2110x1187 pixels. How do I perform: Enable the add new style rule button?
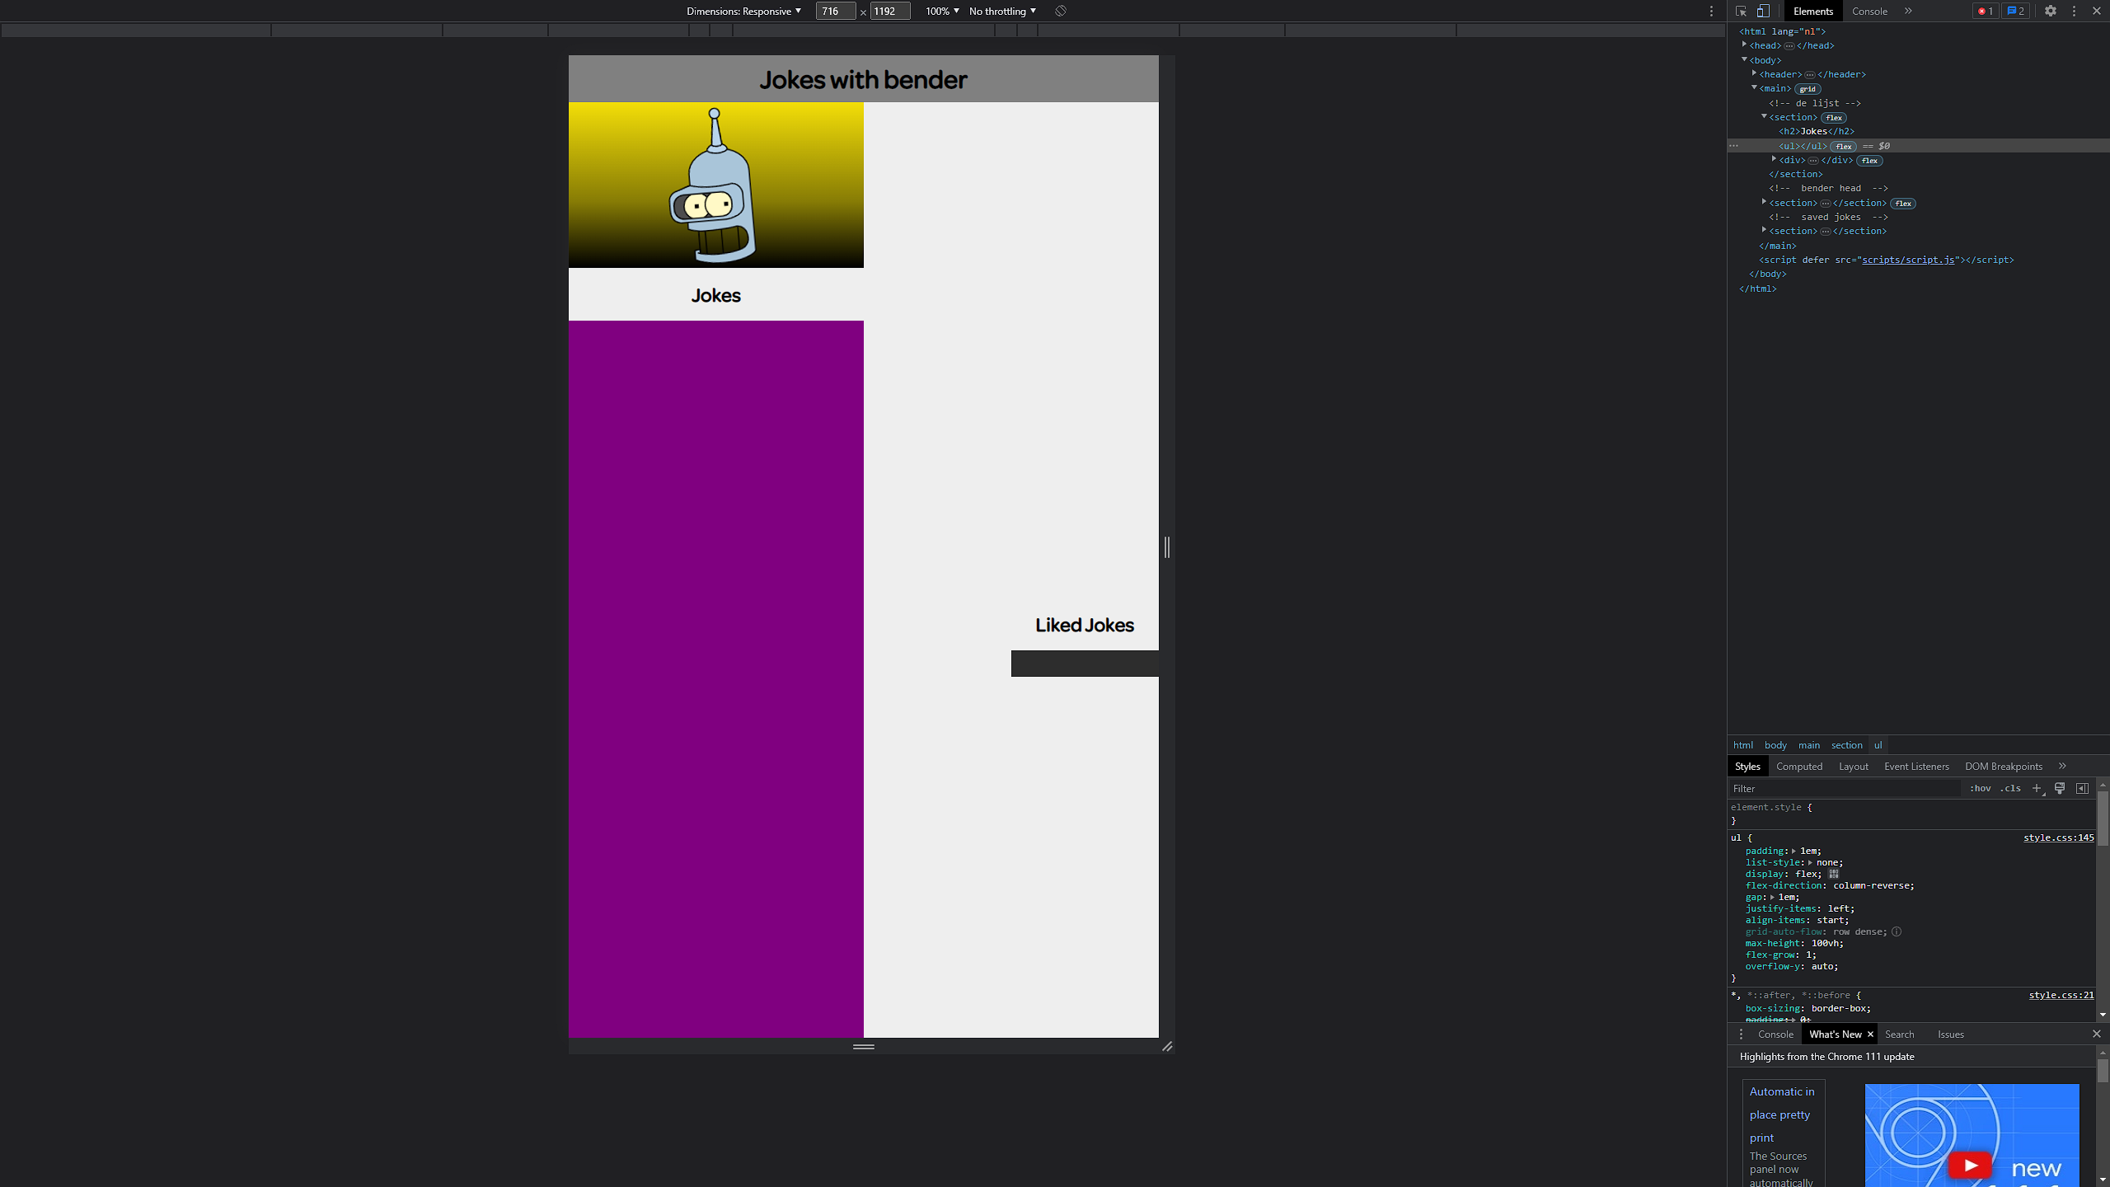click(2037, 787)
